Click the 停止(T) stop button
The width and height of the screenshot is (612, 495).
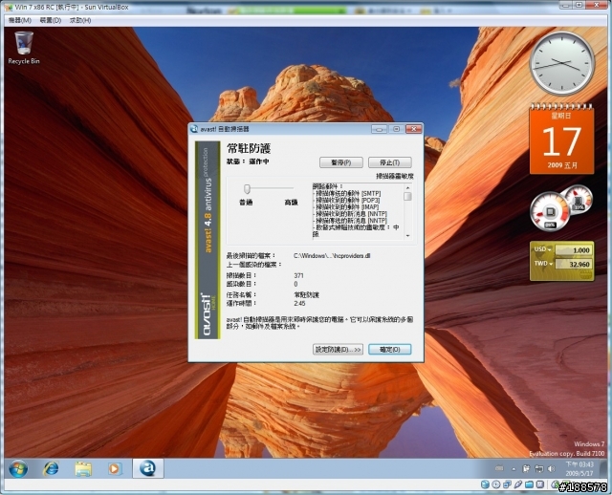tap(390, 162)
